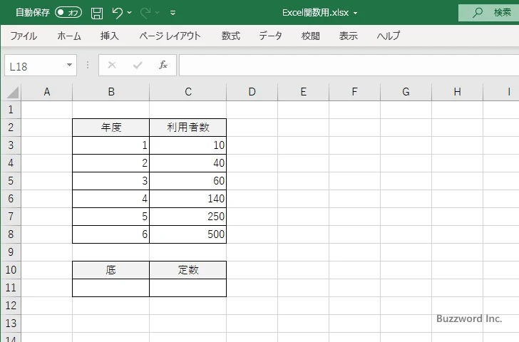
Task: Select column E header
Action: pyautogui.click(x=303, y=92)
